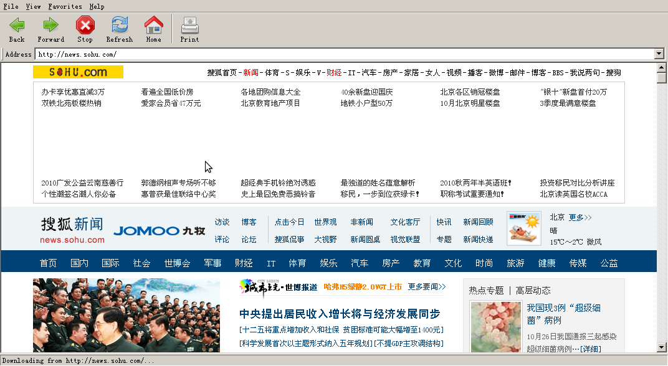Click ad link 办卡享优惠直减3万
This screenshot has width=668, height=366.
[73, 92]
